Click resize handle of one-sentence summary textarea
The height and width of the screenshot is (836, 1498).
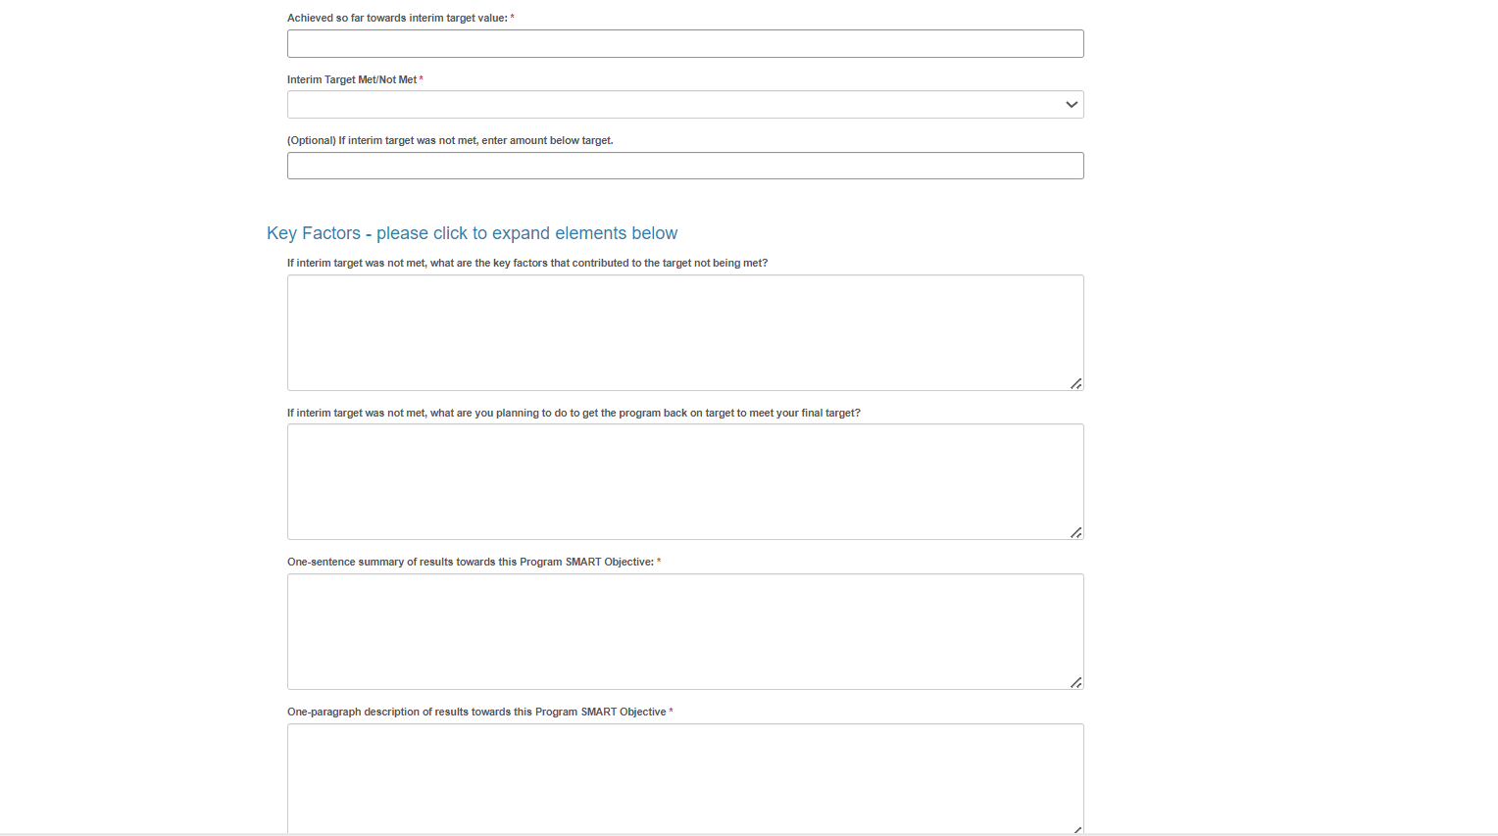click(1075, 682)
